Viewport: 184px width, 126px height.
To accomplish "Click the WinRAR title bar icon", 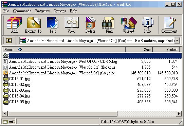I will pos(4,4).
